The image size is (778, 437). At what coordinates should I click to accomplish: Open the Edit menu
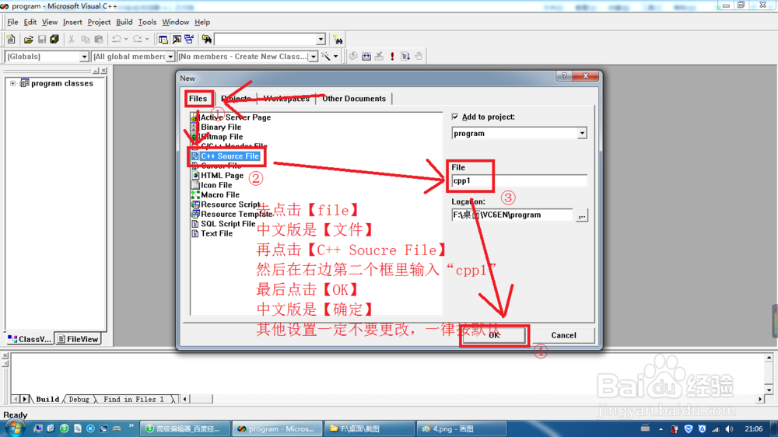[x=30, y=22]
